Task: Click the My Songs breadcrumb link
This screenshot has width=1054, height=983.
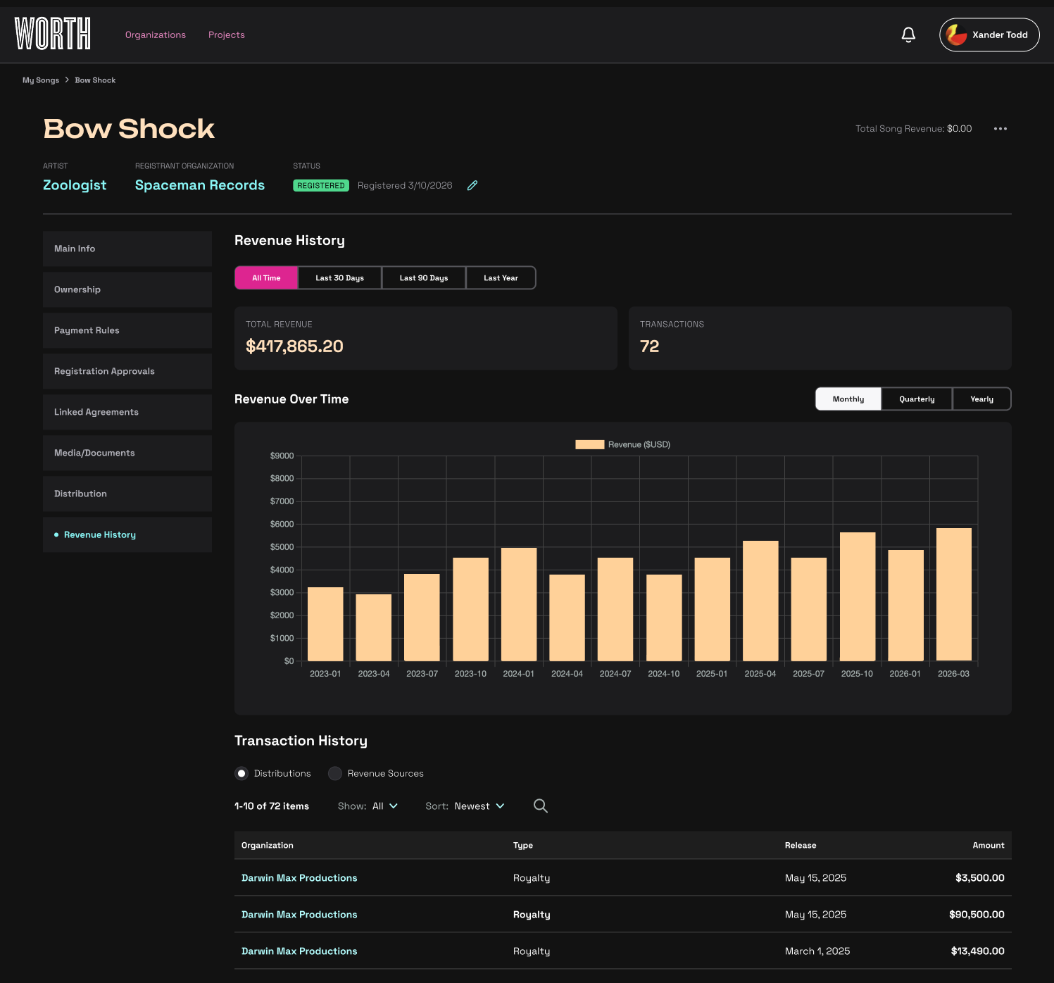Action: (41, 80)
